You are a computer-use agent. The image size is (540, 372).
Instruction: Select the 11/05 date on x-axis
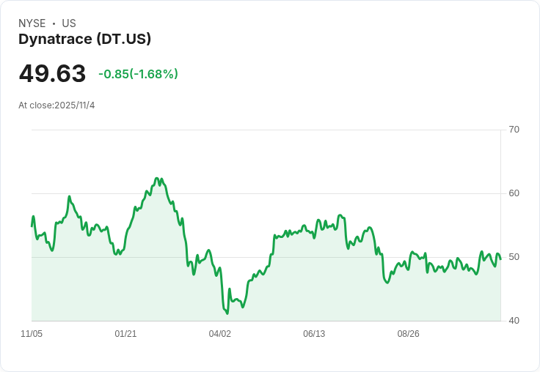pyautogui.click(x=32, y=334)
